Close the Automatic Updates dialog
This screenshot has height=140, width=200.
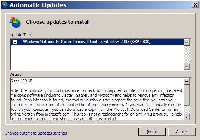click(x=195, y=5)
